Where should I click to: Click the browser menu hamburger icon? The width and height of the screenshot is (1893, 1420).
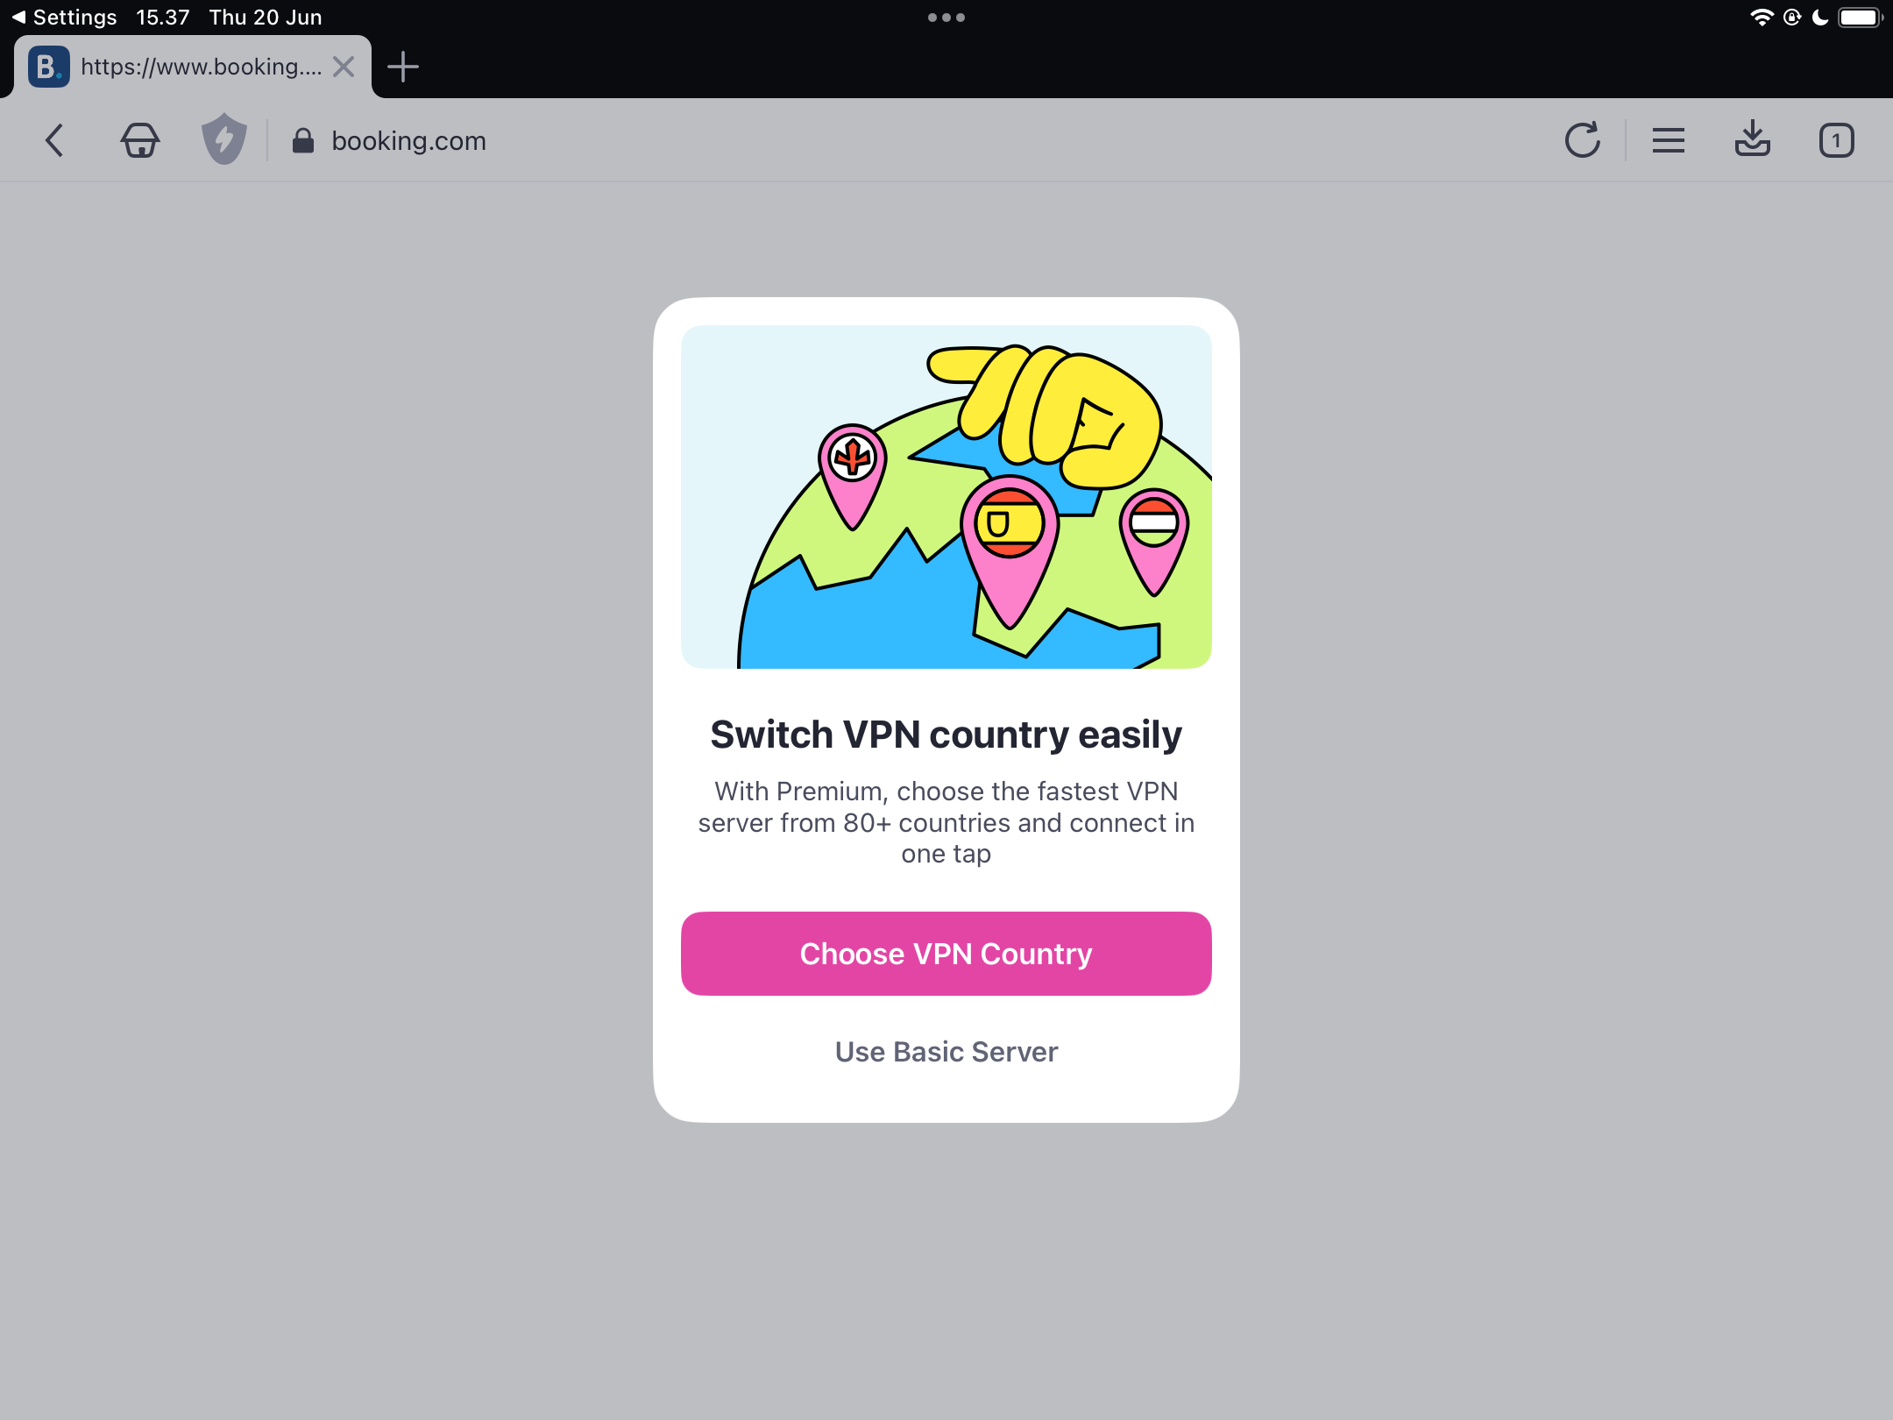[x=1668, y=140]
